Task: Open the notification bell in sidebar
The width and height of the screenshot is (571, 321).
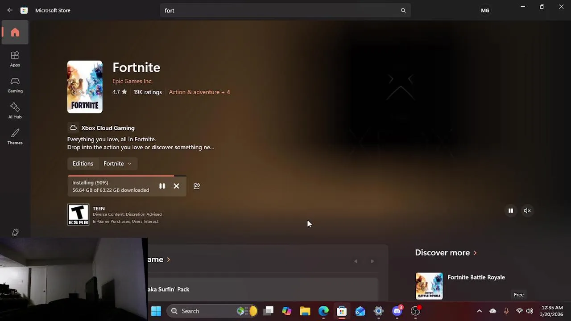Action: click(x=15, y=232)
